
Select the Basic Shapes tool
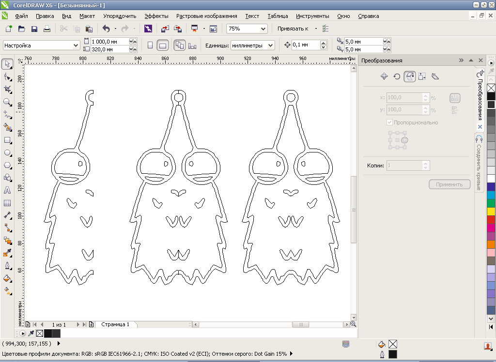point(7,178)
